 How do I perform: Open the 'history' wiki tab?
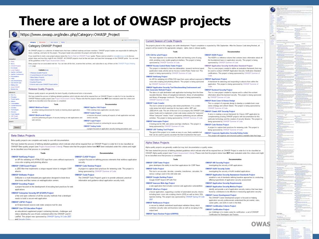point(63,42)
